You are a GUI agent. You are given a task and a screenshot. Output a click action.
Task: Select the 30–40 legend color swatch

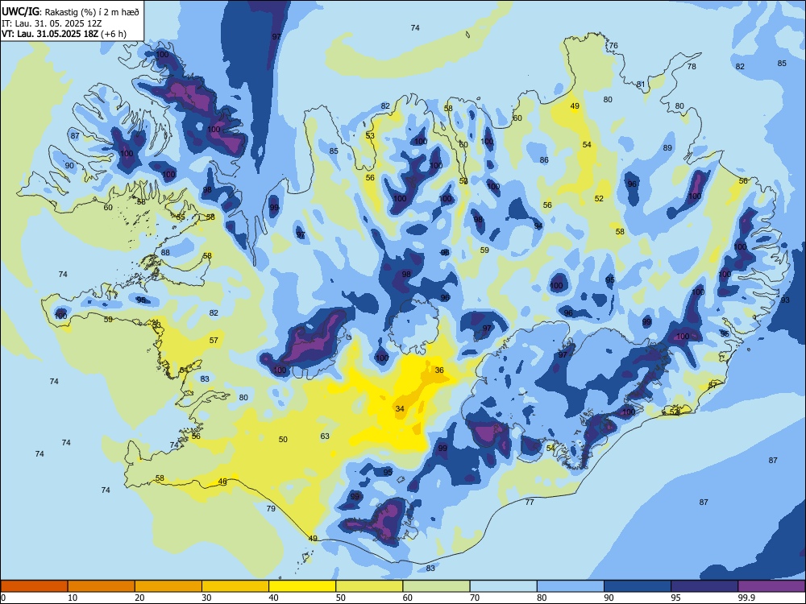point(235,586)
